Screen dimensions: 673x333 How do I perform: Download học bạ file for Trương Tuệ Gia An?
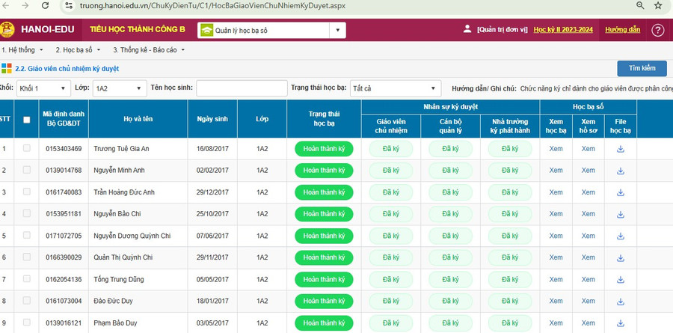[x=620, y=149]
